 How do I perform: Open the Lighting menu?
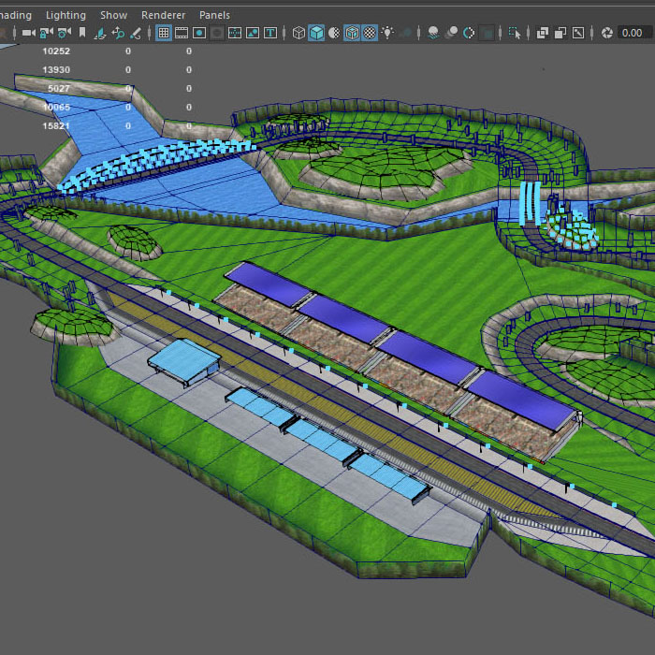[65, 15]
